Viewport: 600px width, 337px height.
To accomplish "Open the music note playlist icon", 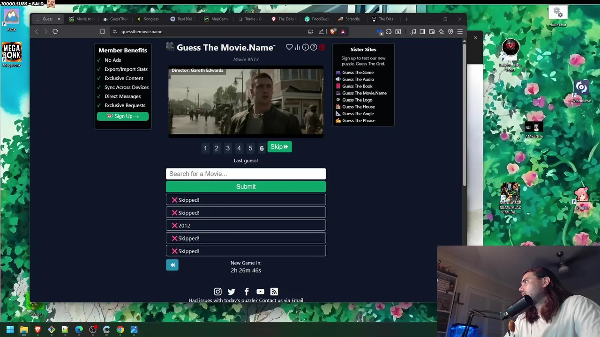I will click(413, 31).
